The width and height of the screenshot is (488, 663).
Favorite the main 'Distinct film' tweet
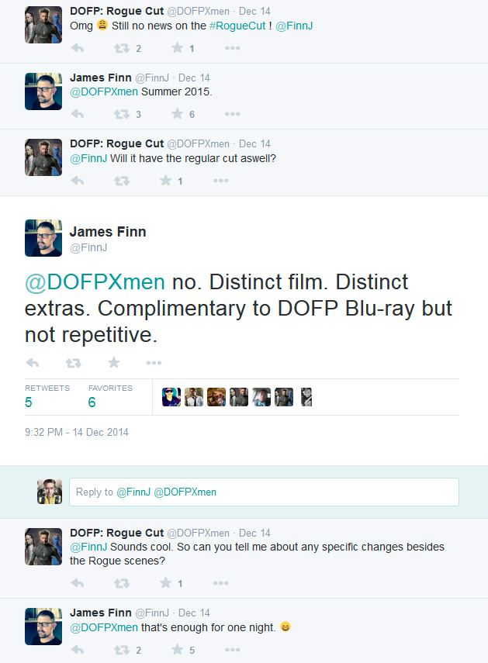(114, 362)
